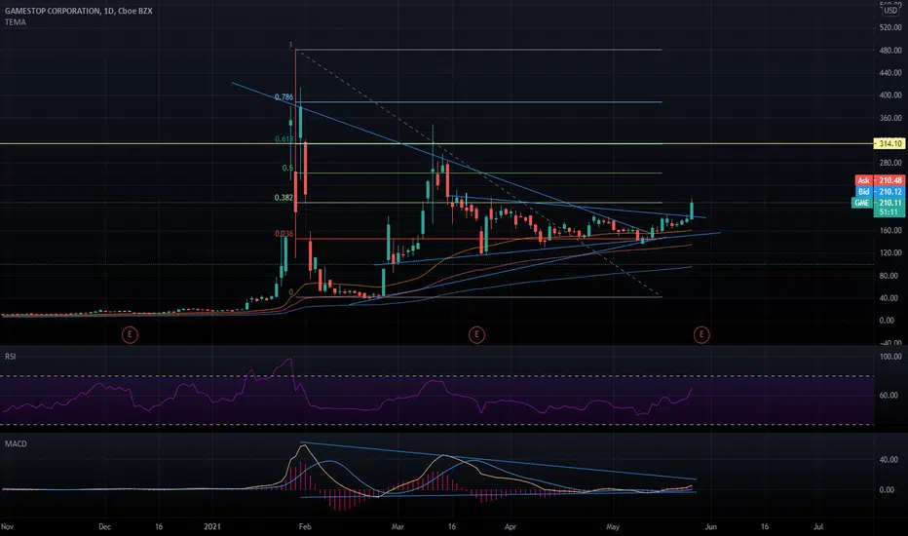This screenshot has width=908, height=536.
Task: Open the USD currency selector
Action: [x=890, y=11]
